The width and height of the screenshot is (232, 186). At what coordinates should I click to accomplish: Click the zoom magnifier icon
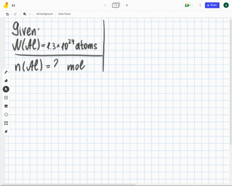coord(25,14)
